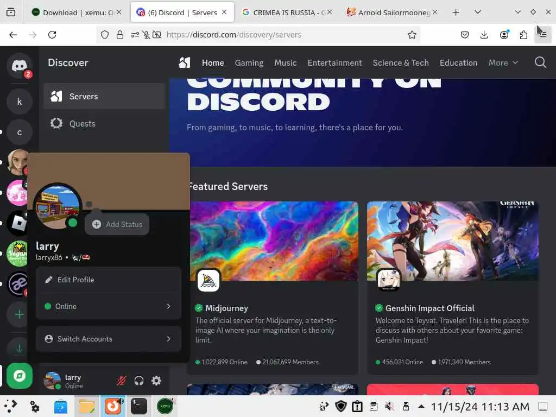Open the list all tabs dropdown

pyautogui.click(x=478, y=12)
